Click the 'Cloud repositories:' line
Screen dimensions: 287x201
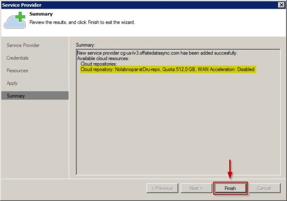(x=99, y=64)
